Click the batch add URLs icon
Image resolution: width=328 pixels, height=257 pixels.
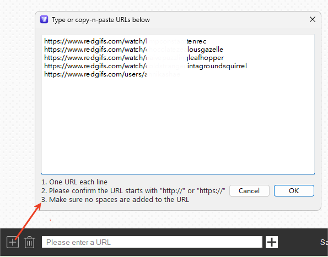[13, 242]
